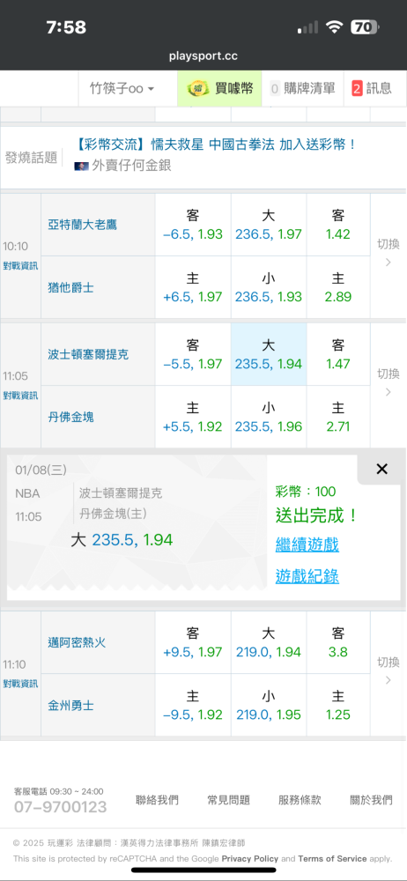407x881 pixels.
Task: Pick 客 1.42 moneyline for Hawks
Action: tap(338, 225)
